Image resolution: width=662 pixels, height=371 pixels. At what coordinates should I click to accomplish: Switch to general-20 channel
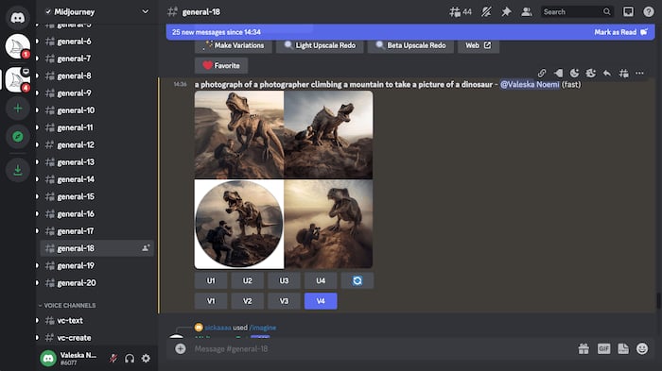pos(96,283)
